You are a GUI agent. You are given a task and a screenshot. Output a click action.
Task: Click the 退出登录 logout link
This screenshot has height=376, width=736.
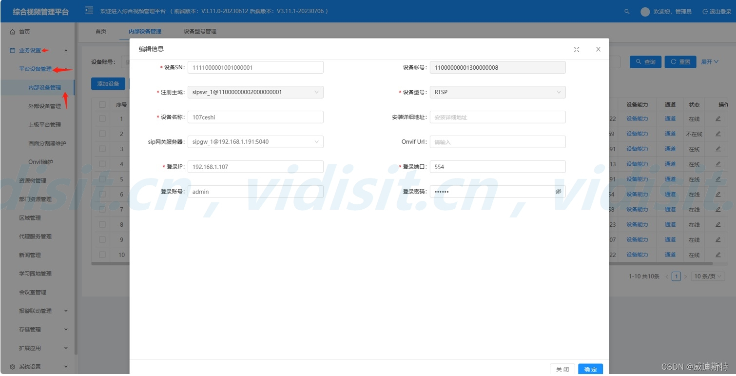(717, 11)
